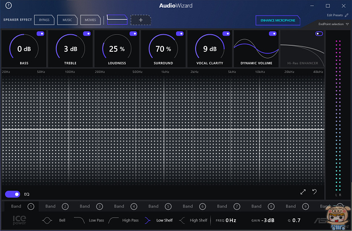Image resolution: width=352 pixels, height=231 pixels.
Task: Open the help question mark icon
Action: (x=9, y=5)
